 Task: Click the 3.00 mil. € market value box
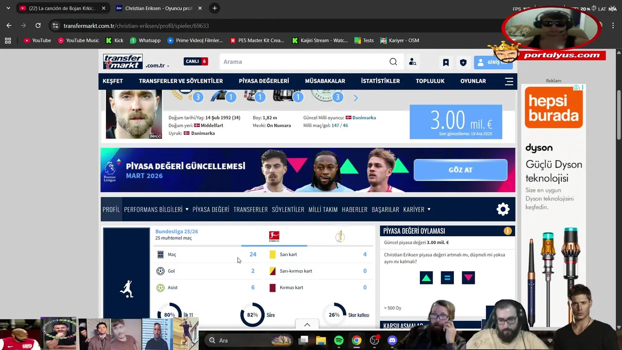point(456,122)
